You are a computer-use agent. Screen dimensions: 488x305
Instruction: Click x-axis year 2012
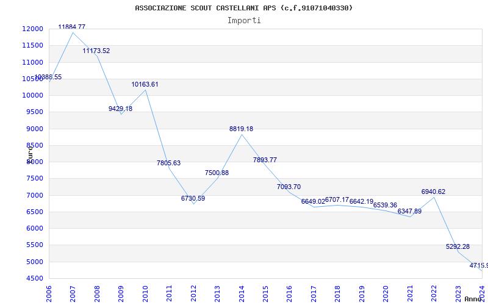[193, 294]
